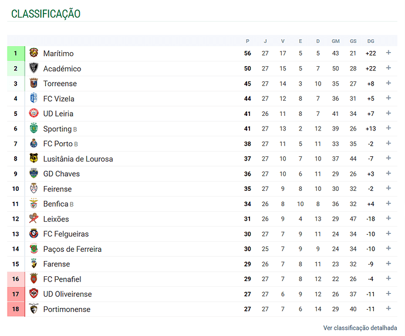
Task: Open Paços de Ferreira team page
Action: (x=72, y=249)
